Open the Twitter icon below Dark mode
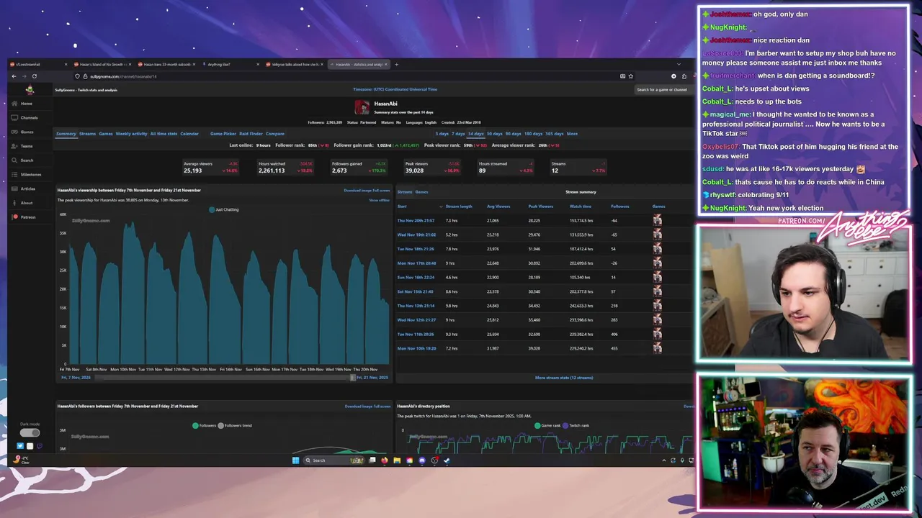Image resolution: width=922 pixels, height=518 pixels. [20, 446]
